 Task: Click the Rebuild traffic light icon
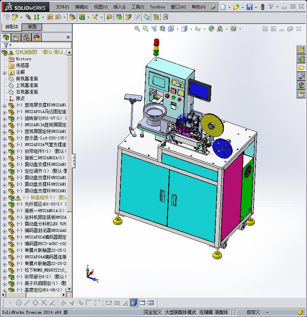click(262, 7)
